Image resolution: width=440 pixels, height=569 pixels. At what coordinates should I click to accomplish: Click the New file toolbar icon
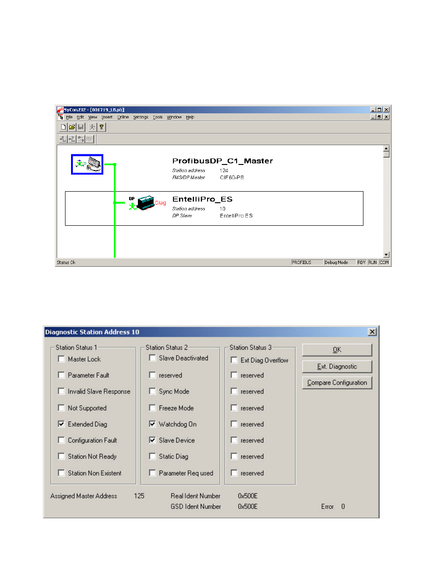(64, 127)
